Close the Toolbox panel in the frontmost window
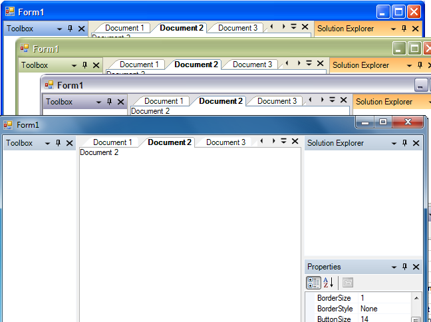This screenshot has width=431, height=322. (x=69, y=143)
